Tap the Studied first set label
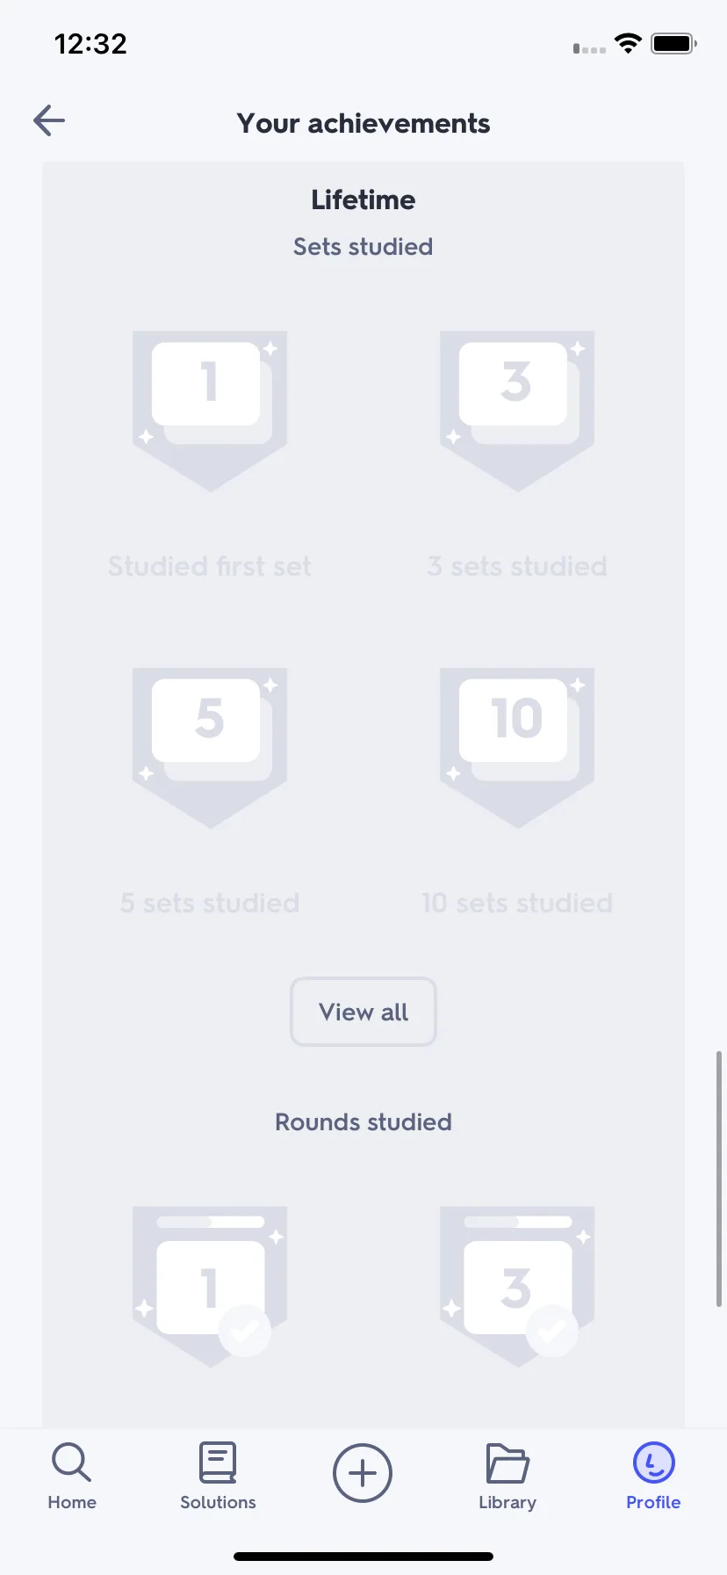 pyautogui.click(x=210, y=566)
